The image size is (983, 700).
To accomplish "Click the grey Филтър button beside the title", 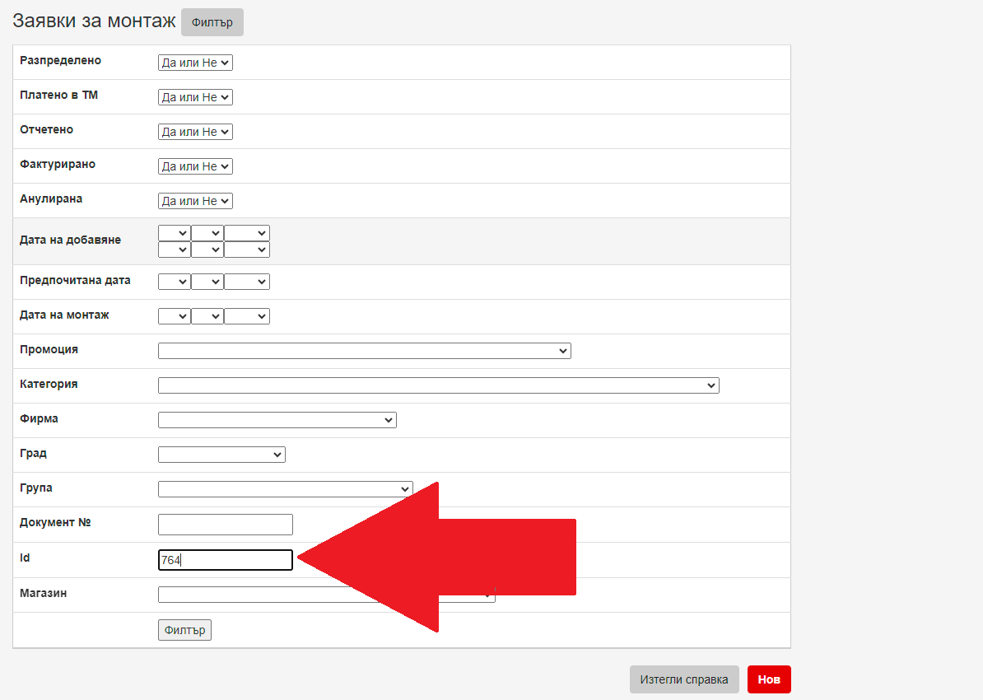I will (212, 22).
